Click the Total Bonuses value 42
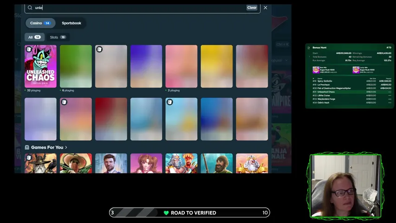Viewport: 396px width, 223px height. [x=350, y=57]
